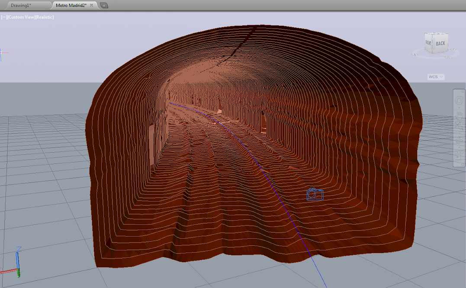Click the BACK face on the ViewCube
Viewport: 466px width, 288px height.
tap(440, 43)
